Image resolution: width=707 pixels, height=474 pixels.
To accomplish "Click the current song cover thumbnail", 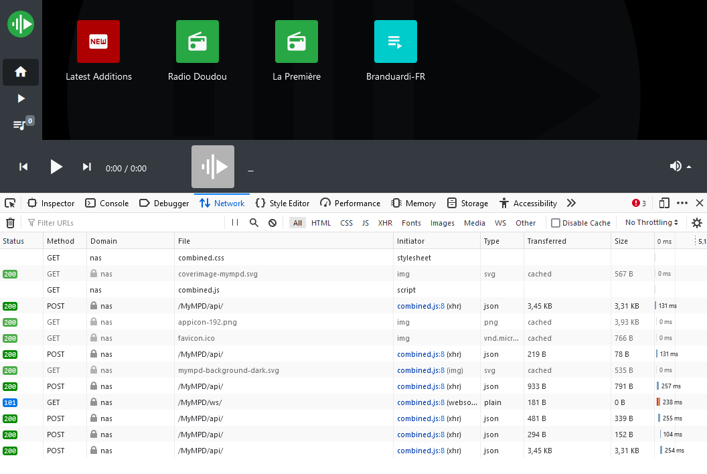I will click(x=213, y=167).
